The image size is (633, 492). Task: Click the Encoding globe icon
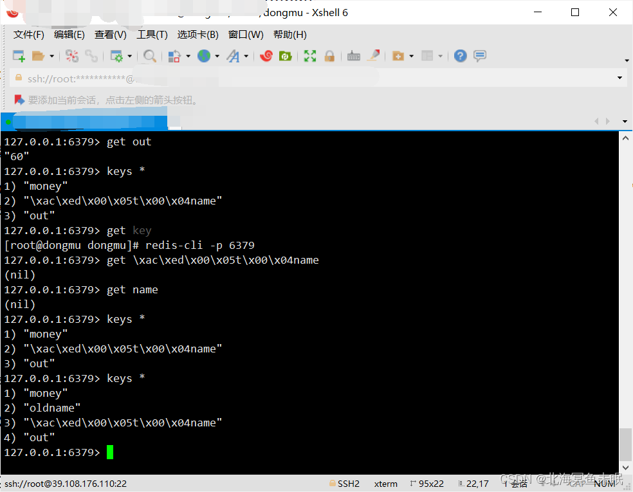(204, 56)
